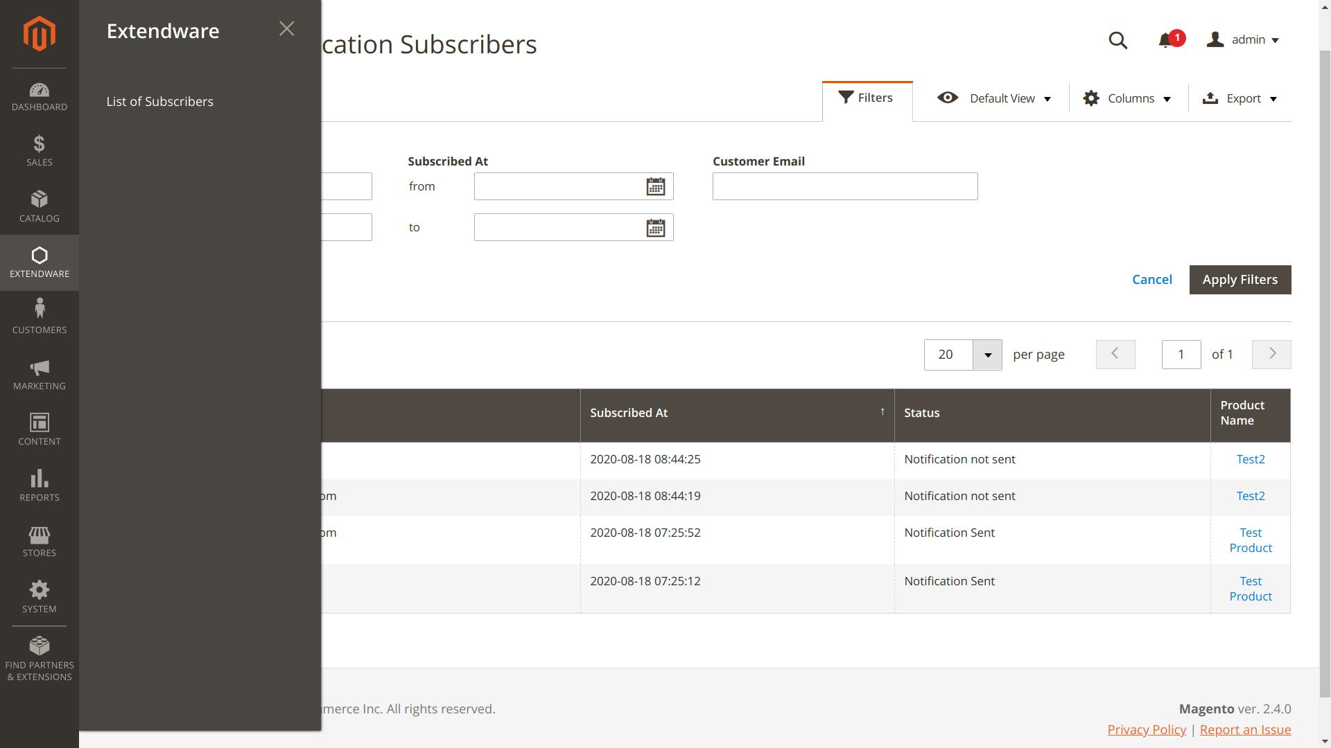
Task: Open the Dashboard menu
Action: [x=40, y=96]
